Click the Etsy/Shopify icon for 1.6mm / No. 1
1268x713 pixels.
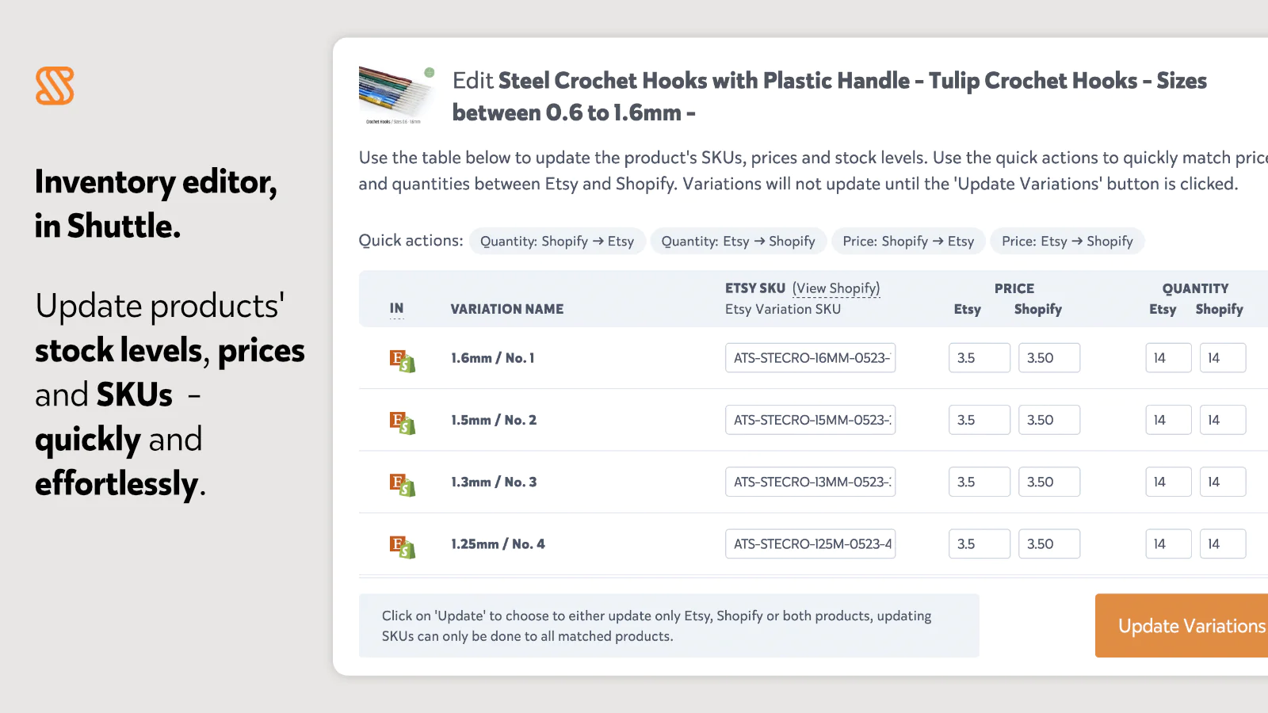pyautogui.click(x=402, y=360)
